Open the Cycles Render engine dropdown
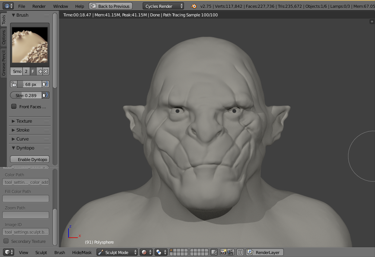This screenshot has width=375, height=257. [x=163, y=6]
